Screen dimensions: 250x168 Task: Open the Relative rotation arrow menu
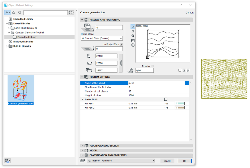tap(152, 66)
